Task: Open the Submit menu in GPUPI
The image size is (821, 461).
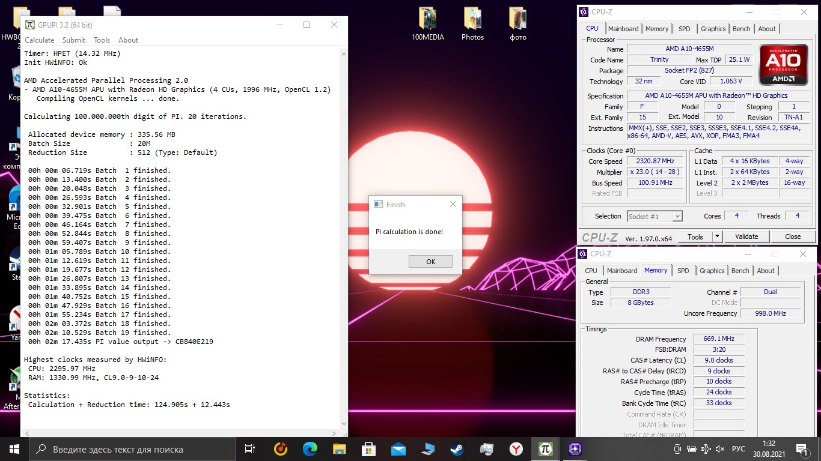Action: click(x=74, y=40)
